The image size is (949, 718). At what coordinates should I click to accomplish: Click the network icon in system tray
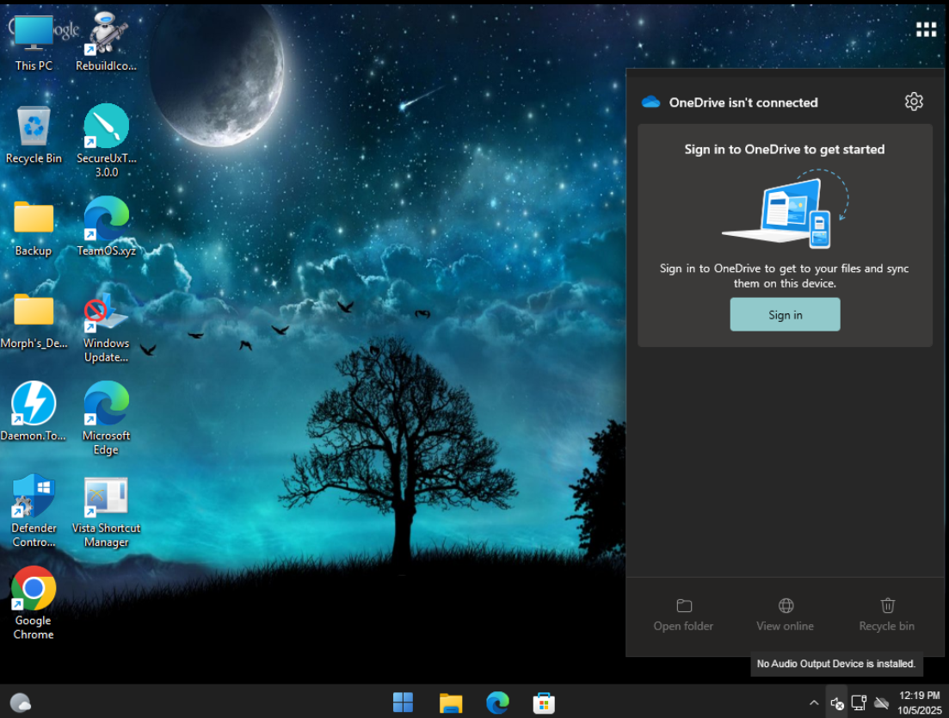click(x=859, y=703)
